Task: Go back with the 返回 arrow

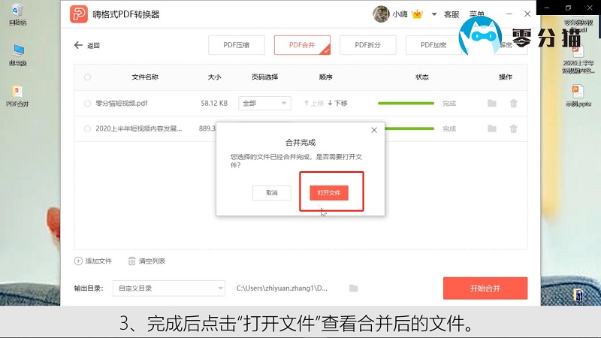Action: [86, 45]
